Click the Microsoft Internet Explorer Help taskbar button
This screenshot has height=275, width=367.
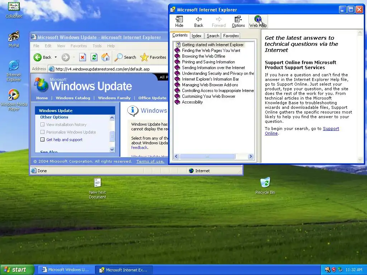click(124, 270)
